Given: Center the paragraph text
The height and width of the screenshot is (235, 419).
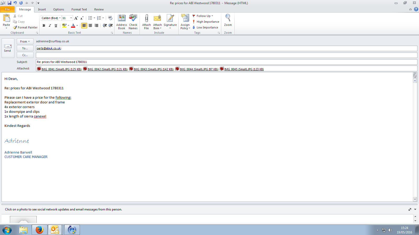Looking at the screenshot, I should pos(90,25).
